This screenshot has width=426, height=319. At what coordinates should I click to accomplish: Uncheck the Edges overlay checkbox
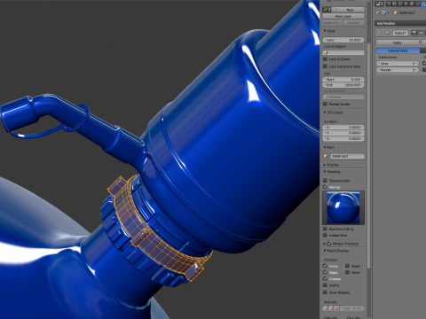tap(325, 272)
